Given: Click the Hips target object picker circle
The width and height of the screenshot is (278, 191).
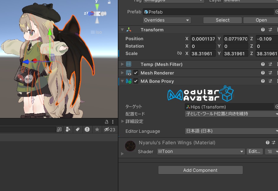Looking at the screenshot, I should [277, 107].
